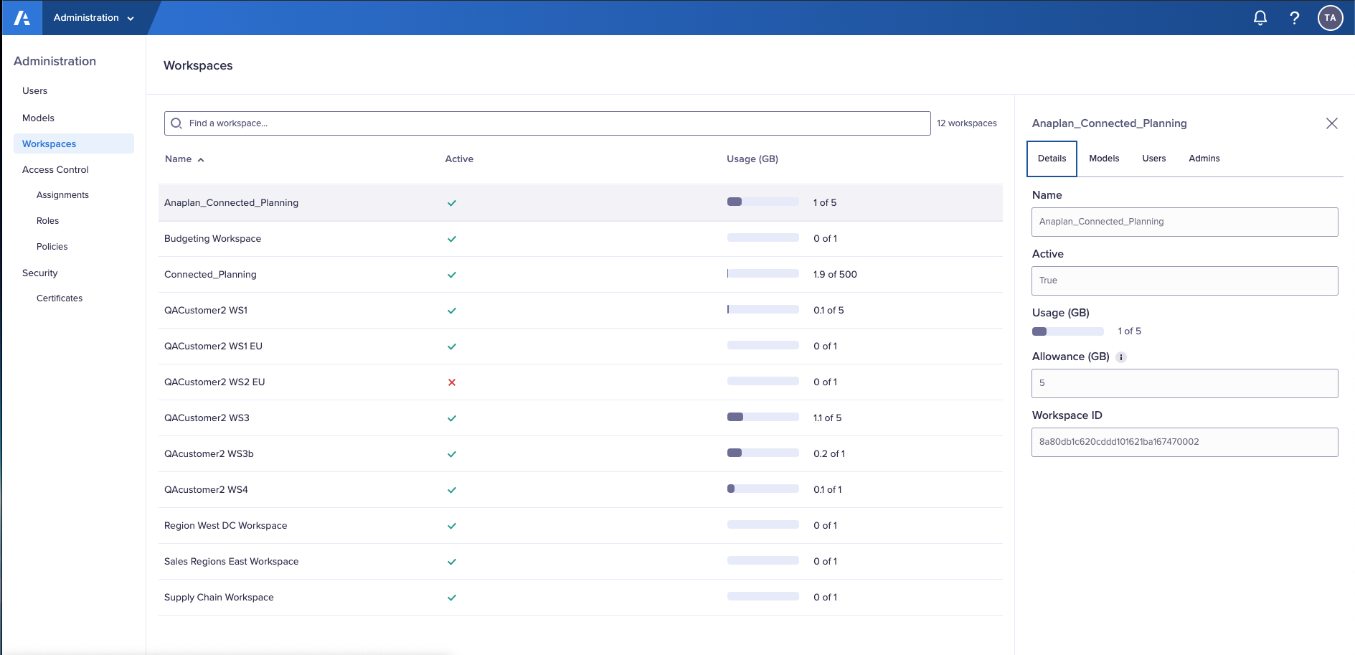1355x655 pixels.
Task: Close the Anaplan_Connected_Planning details panel
Action: pos(1332,123)
